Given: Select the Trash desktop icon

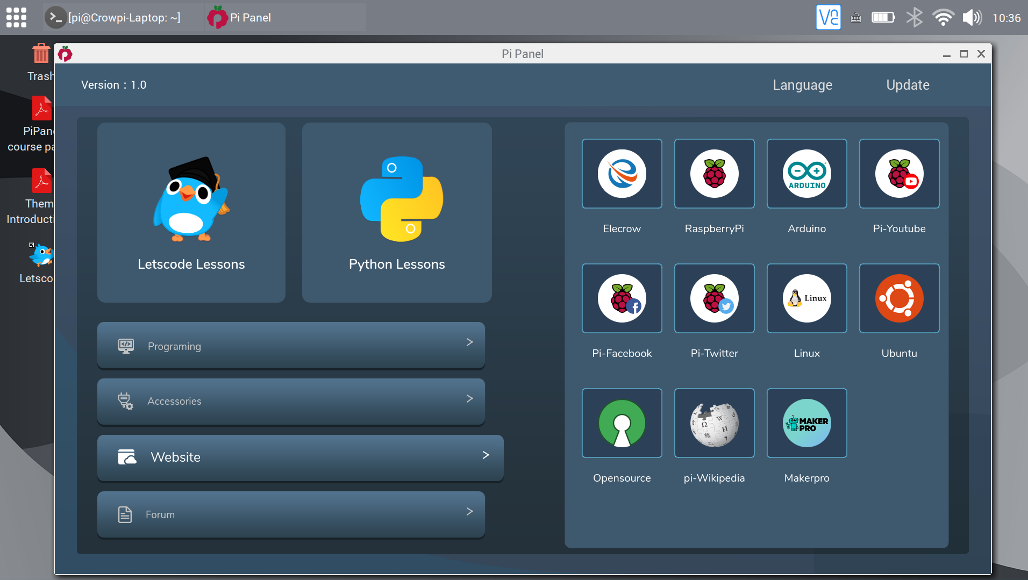Looking at the screenshot, I should 41,62.
